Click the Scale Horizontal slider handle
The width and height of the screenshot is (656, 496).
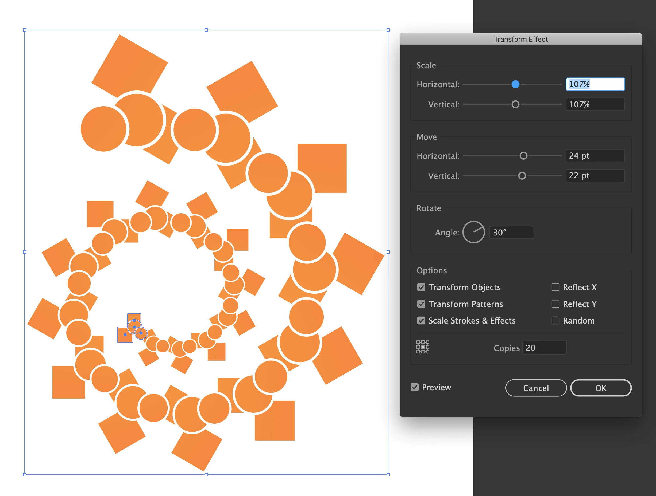click(515, 84)
